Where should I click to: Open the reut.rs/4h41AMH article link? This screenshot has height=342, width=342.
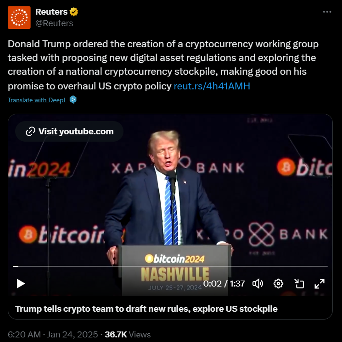coord(212,86)
